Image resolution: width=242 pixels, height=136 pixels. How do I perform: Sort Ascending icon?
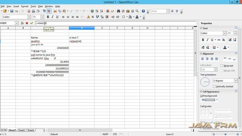(97, 11)
